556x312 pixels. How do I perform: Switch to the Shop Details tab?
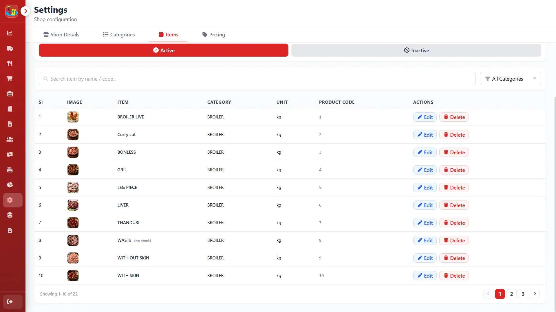pos(61,35)
